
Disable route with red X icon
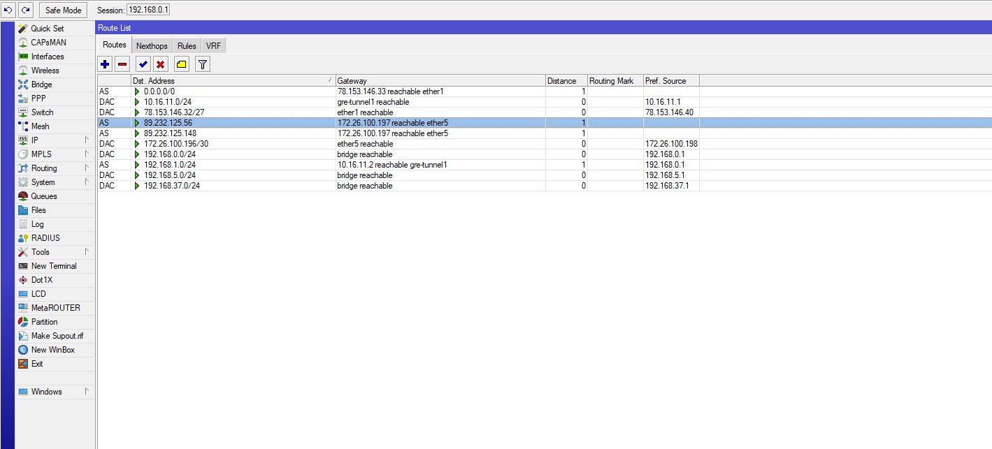pyautogui.click(x=161, y=64)
